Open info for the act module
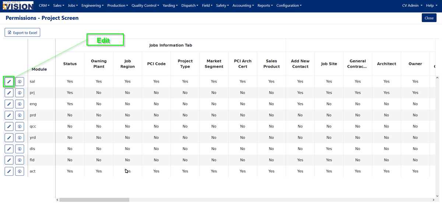The width and height of the screenshot is (442, 204). click(x=20, y=171)
